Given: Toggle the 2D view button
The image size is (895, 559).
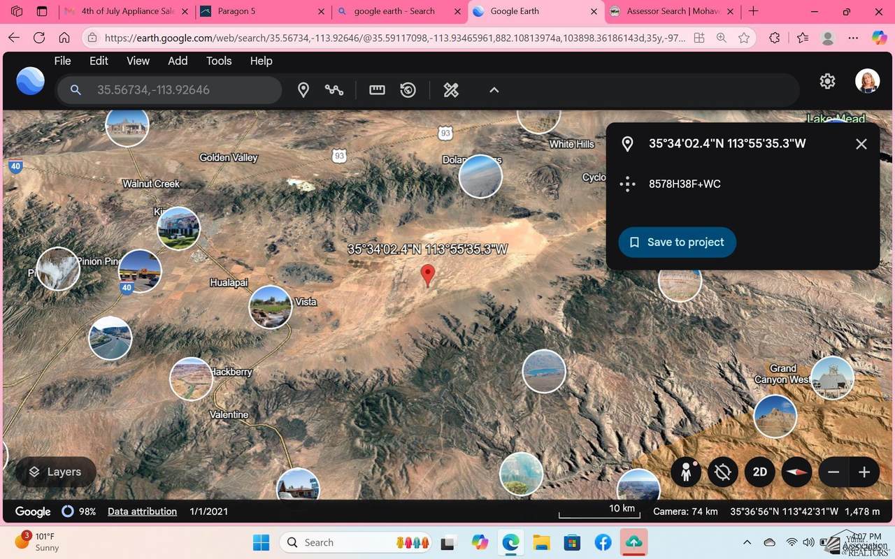Looking at the screenshot, I should point(760,472).
